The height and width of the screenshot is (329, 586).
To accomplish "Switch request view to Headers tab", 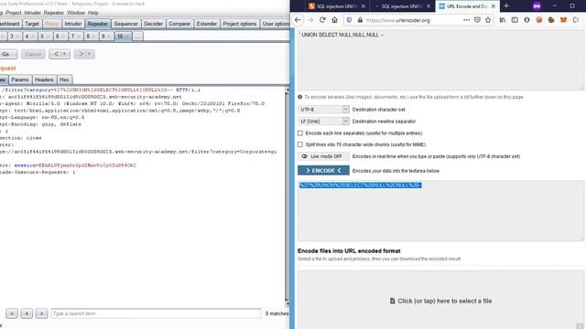I will coord(44,80).
